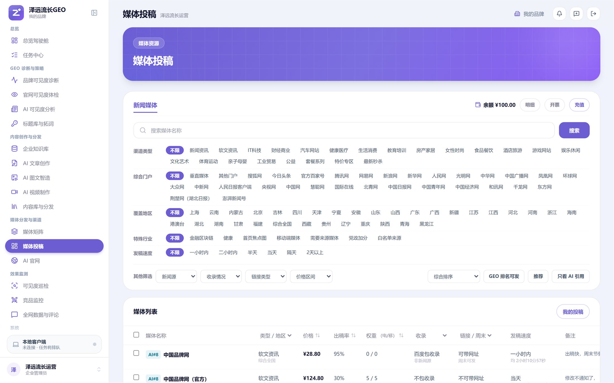Click 本地客户端 connection status card
This screenshot has height=383, width=614.
(54, 344)
